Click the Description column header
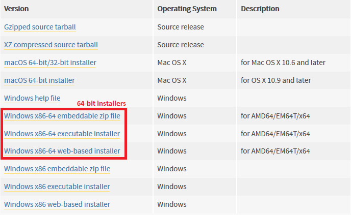This screenshot has height=215, width=351. (260, 9)
